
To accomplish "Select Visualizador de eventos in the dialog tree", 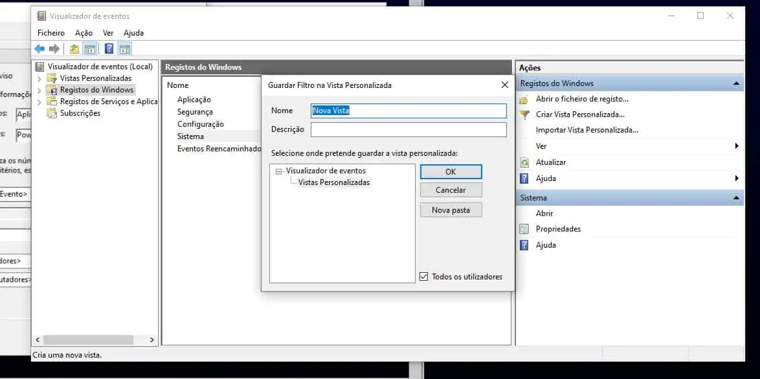I will coord(326,171).
